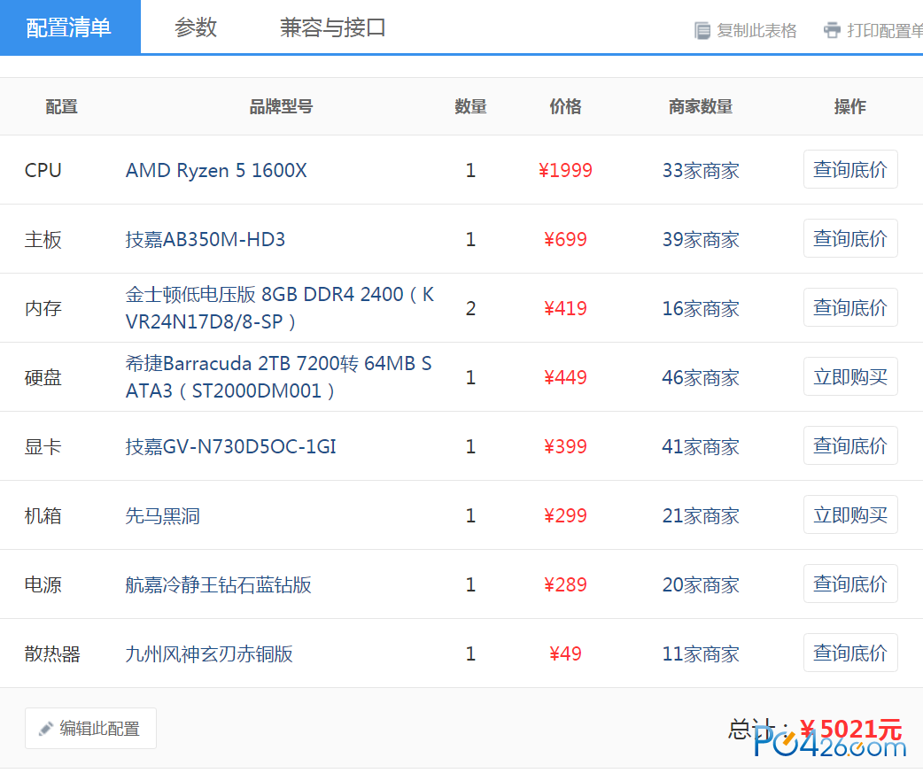Click the 商家数量 column header
923x773 pixels.
tap(701, 106)
